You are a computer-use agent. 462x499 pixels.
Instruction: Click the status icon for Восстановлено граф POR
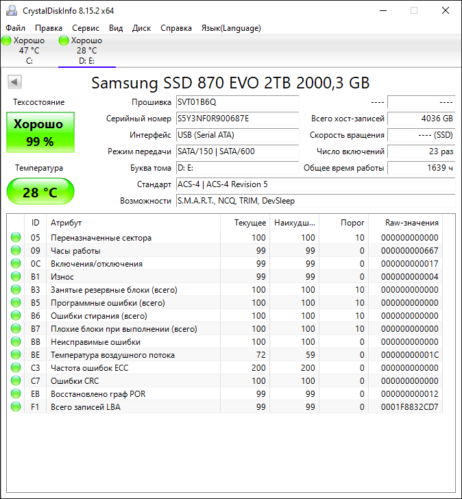point(16,394)
